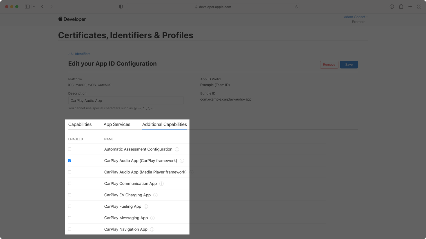Image resolution: width=426 pixels, height=239 pixels.
Task: Click the Safari downloads icon
Action: 392,6
